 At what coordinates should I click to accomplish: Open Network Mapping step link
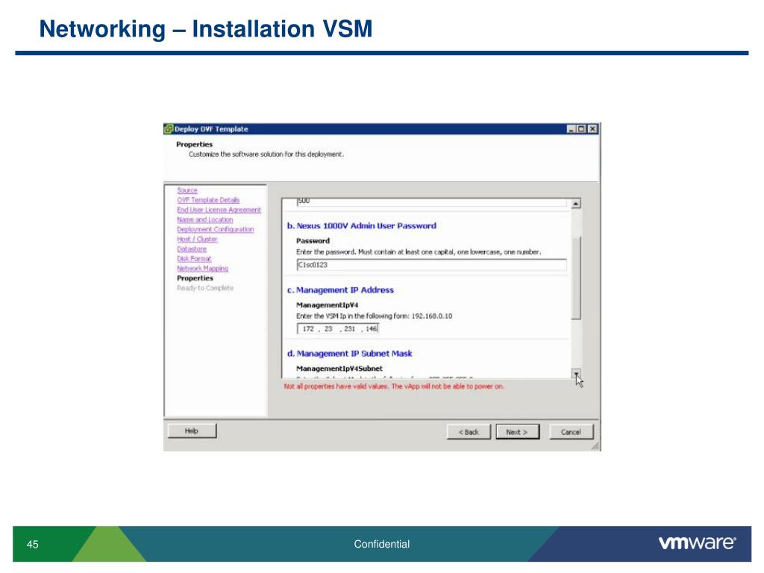pyautogui.click(x=202, y=269)
